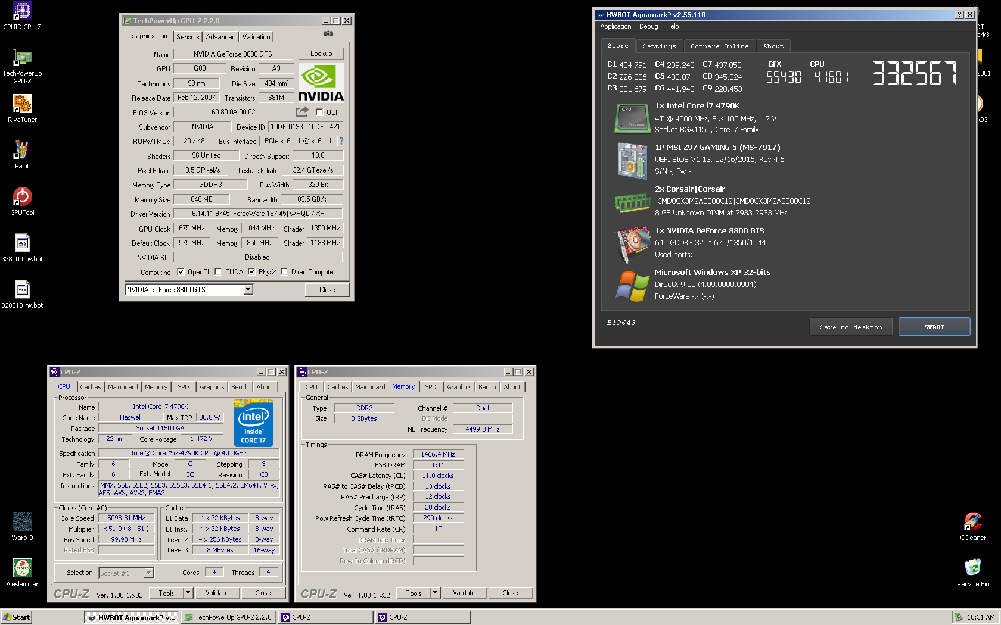Screen dimensions: 1001x625
Task: Open the Validation tab in GPU-Z
Action: coord(256,37)
